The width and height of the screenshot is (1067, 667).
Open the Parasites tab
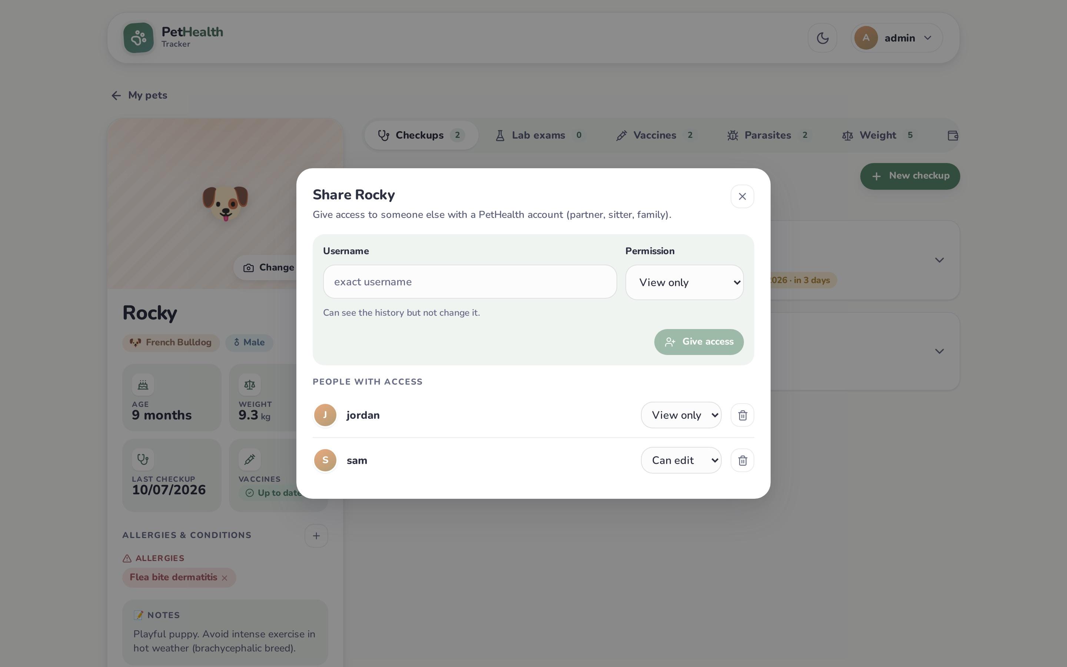click(768, 135)
